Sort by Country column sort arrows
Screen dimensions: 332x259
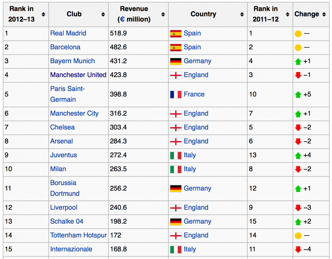(242, 14)
